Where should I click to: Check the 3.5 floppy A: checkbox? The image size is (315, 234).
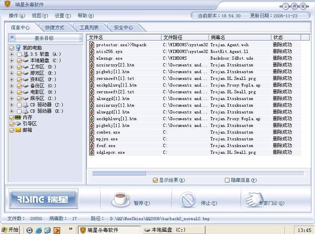coord(19,55)
